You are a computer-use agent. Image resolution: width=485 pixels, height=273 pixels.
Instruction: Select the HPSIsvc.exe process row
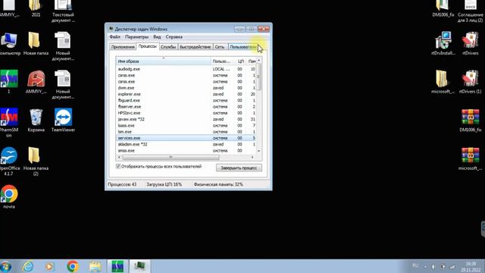[x=186, y=113]
